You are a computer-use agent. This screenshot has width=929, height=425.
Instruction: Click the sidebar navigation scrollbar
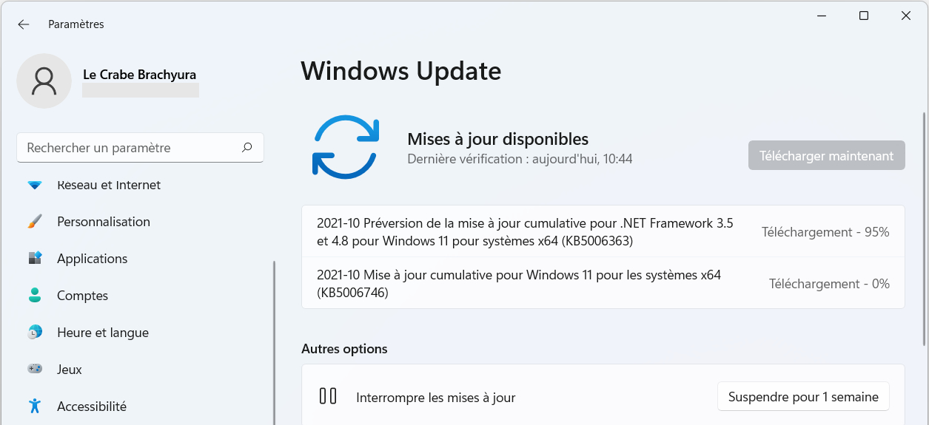pyautogui.click(x=274, y=342)
